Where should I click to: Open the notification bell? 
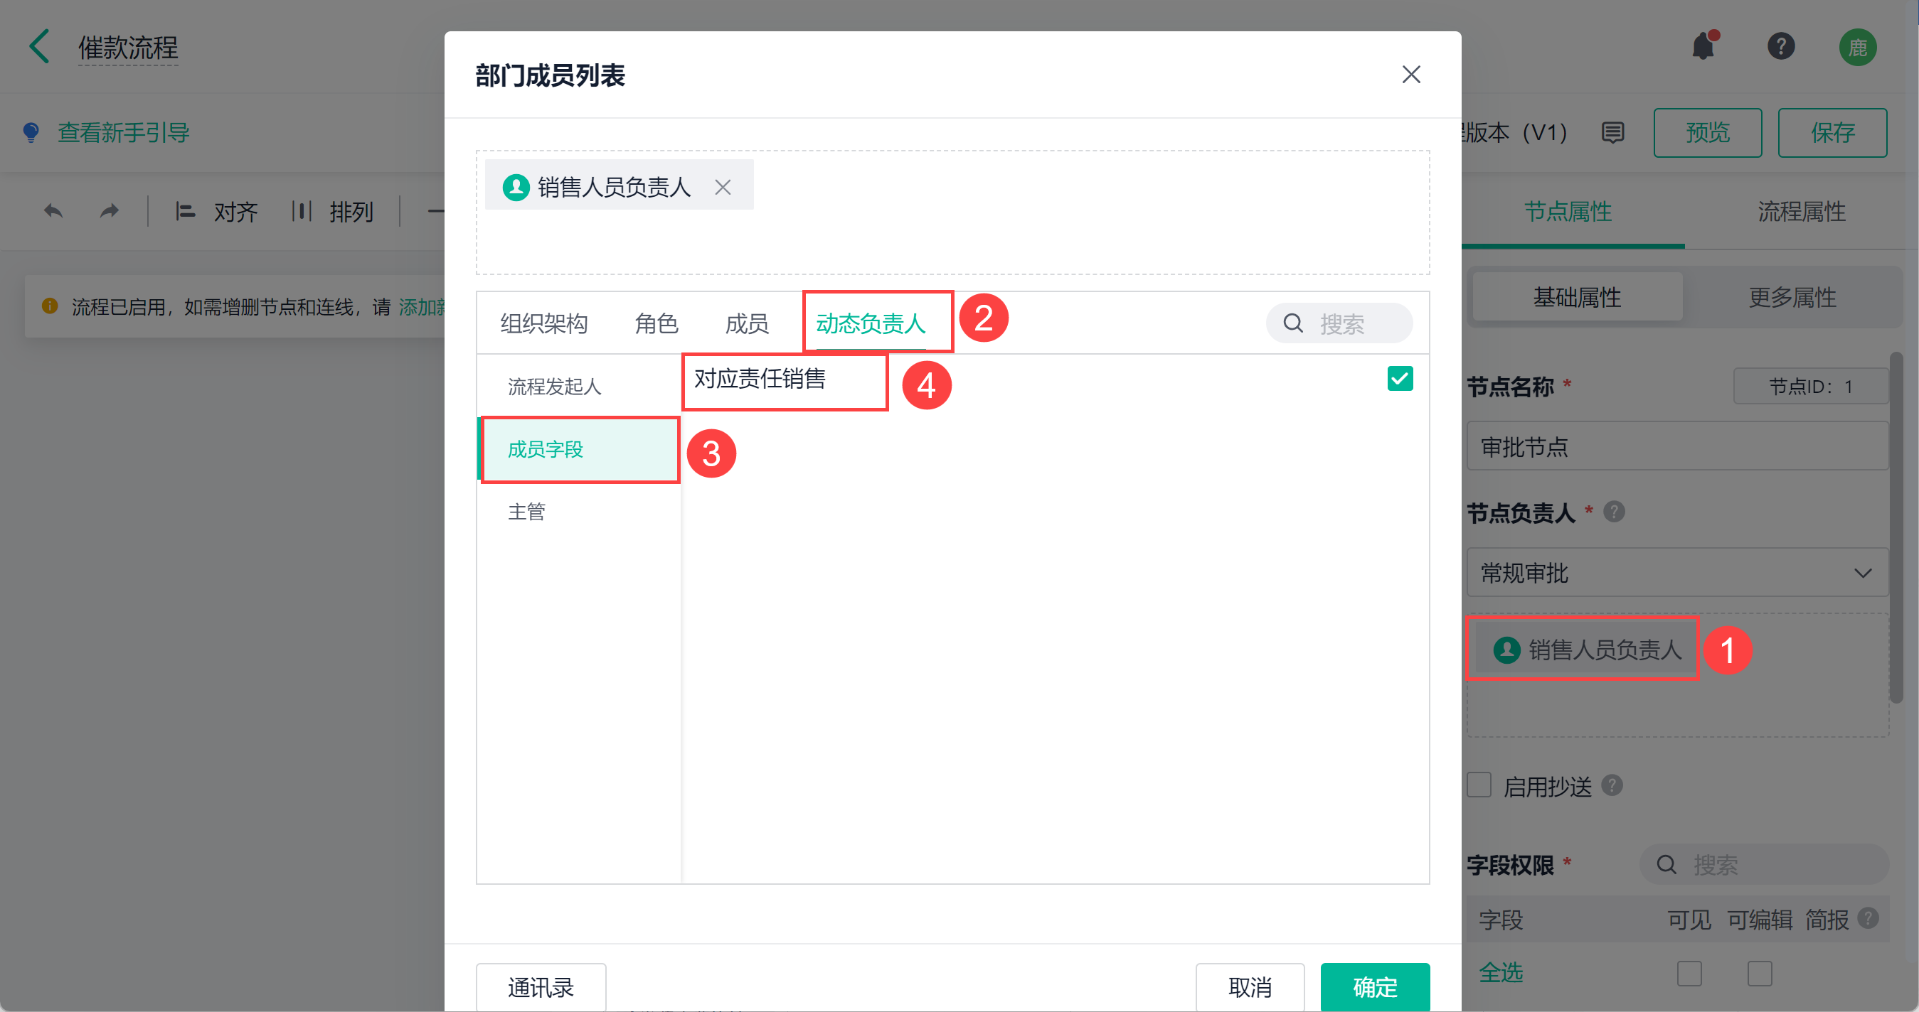(1703, 47)
